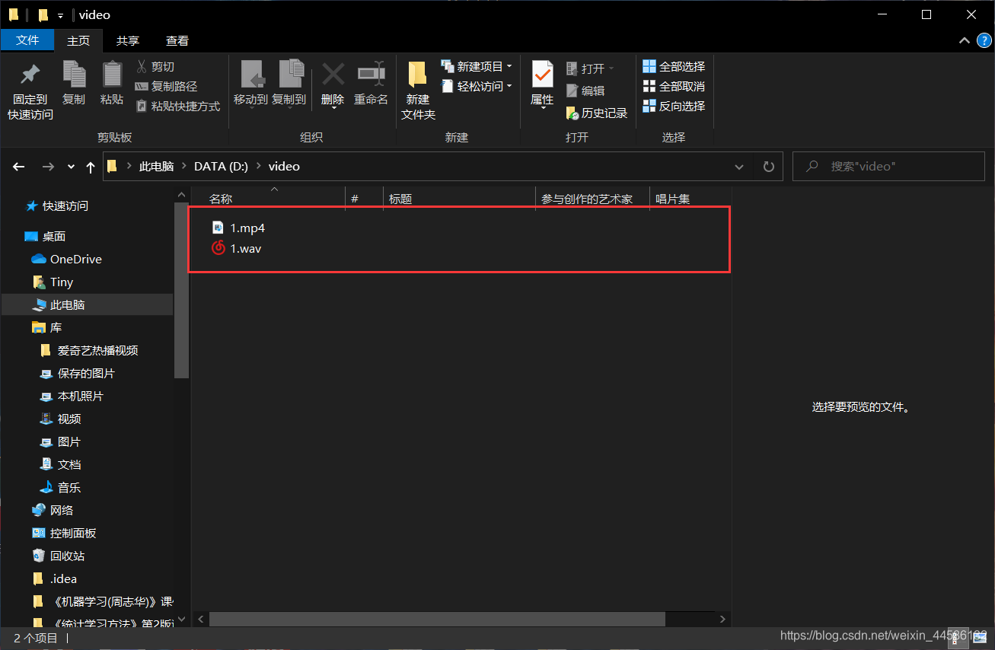Switch to the 共享 share tab

(128, 40)
